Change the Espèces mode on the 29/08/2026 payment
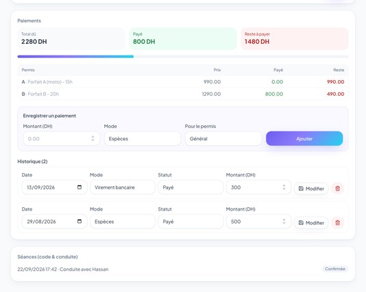This screenshot has width=366, height=292. click(x=123, y=222)
